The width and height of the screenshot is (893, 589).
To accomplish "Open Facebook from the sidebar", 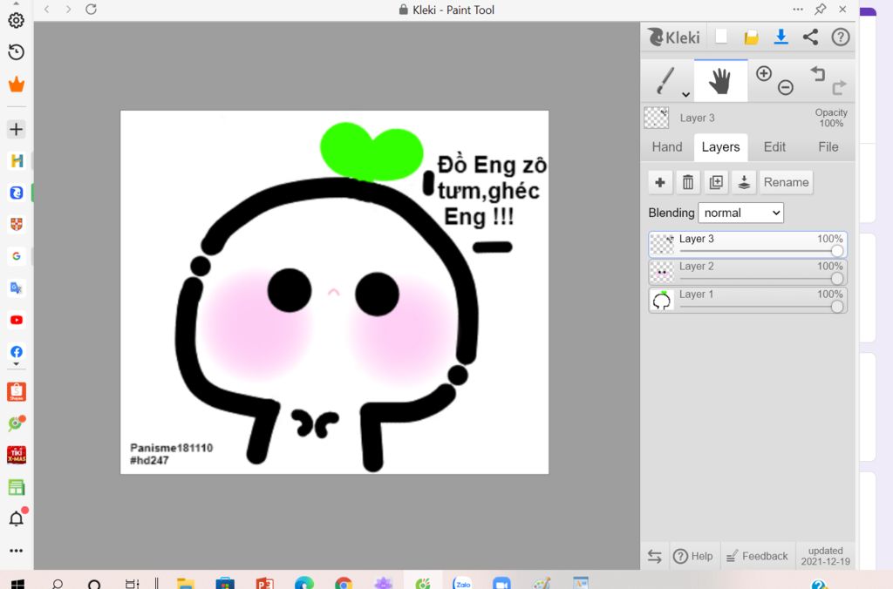I will tap(17, 352).
